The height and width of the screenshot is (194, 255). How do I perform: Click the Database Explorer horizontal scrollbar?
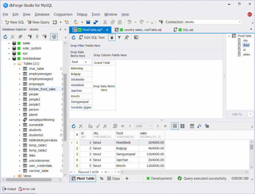tap(29, 180)
